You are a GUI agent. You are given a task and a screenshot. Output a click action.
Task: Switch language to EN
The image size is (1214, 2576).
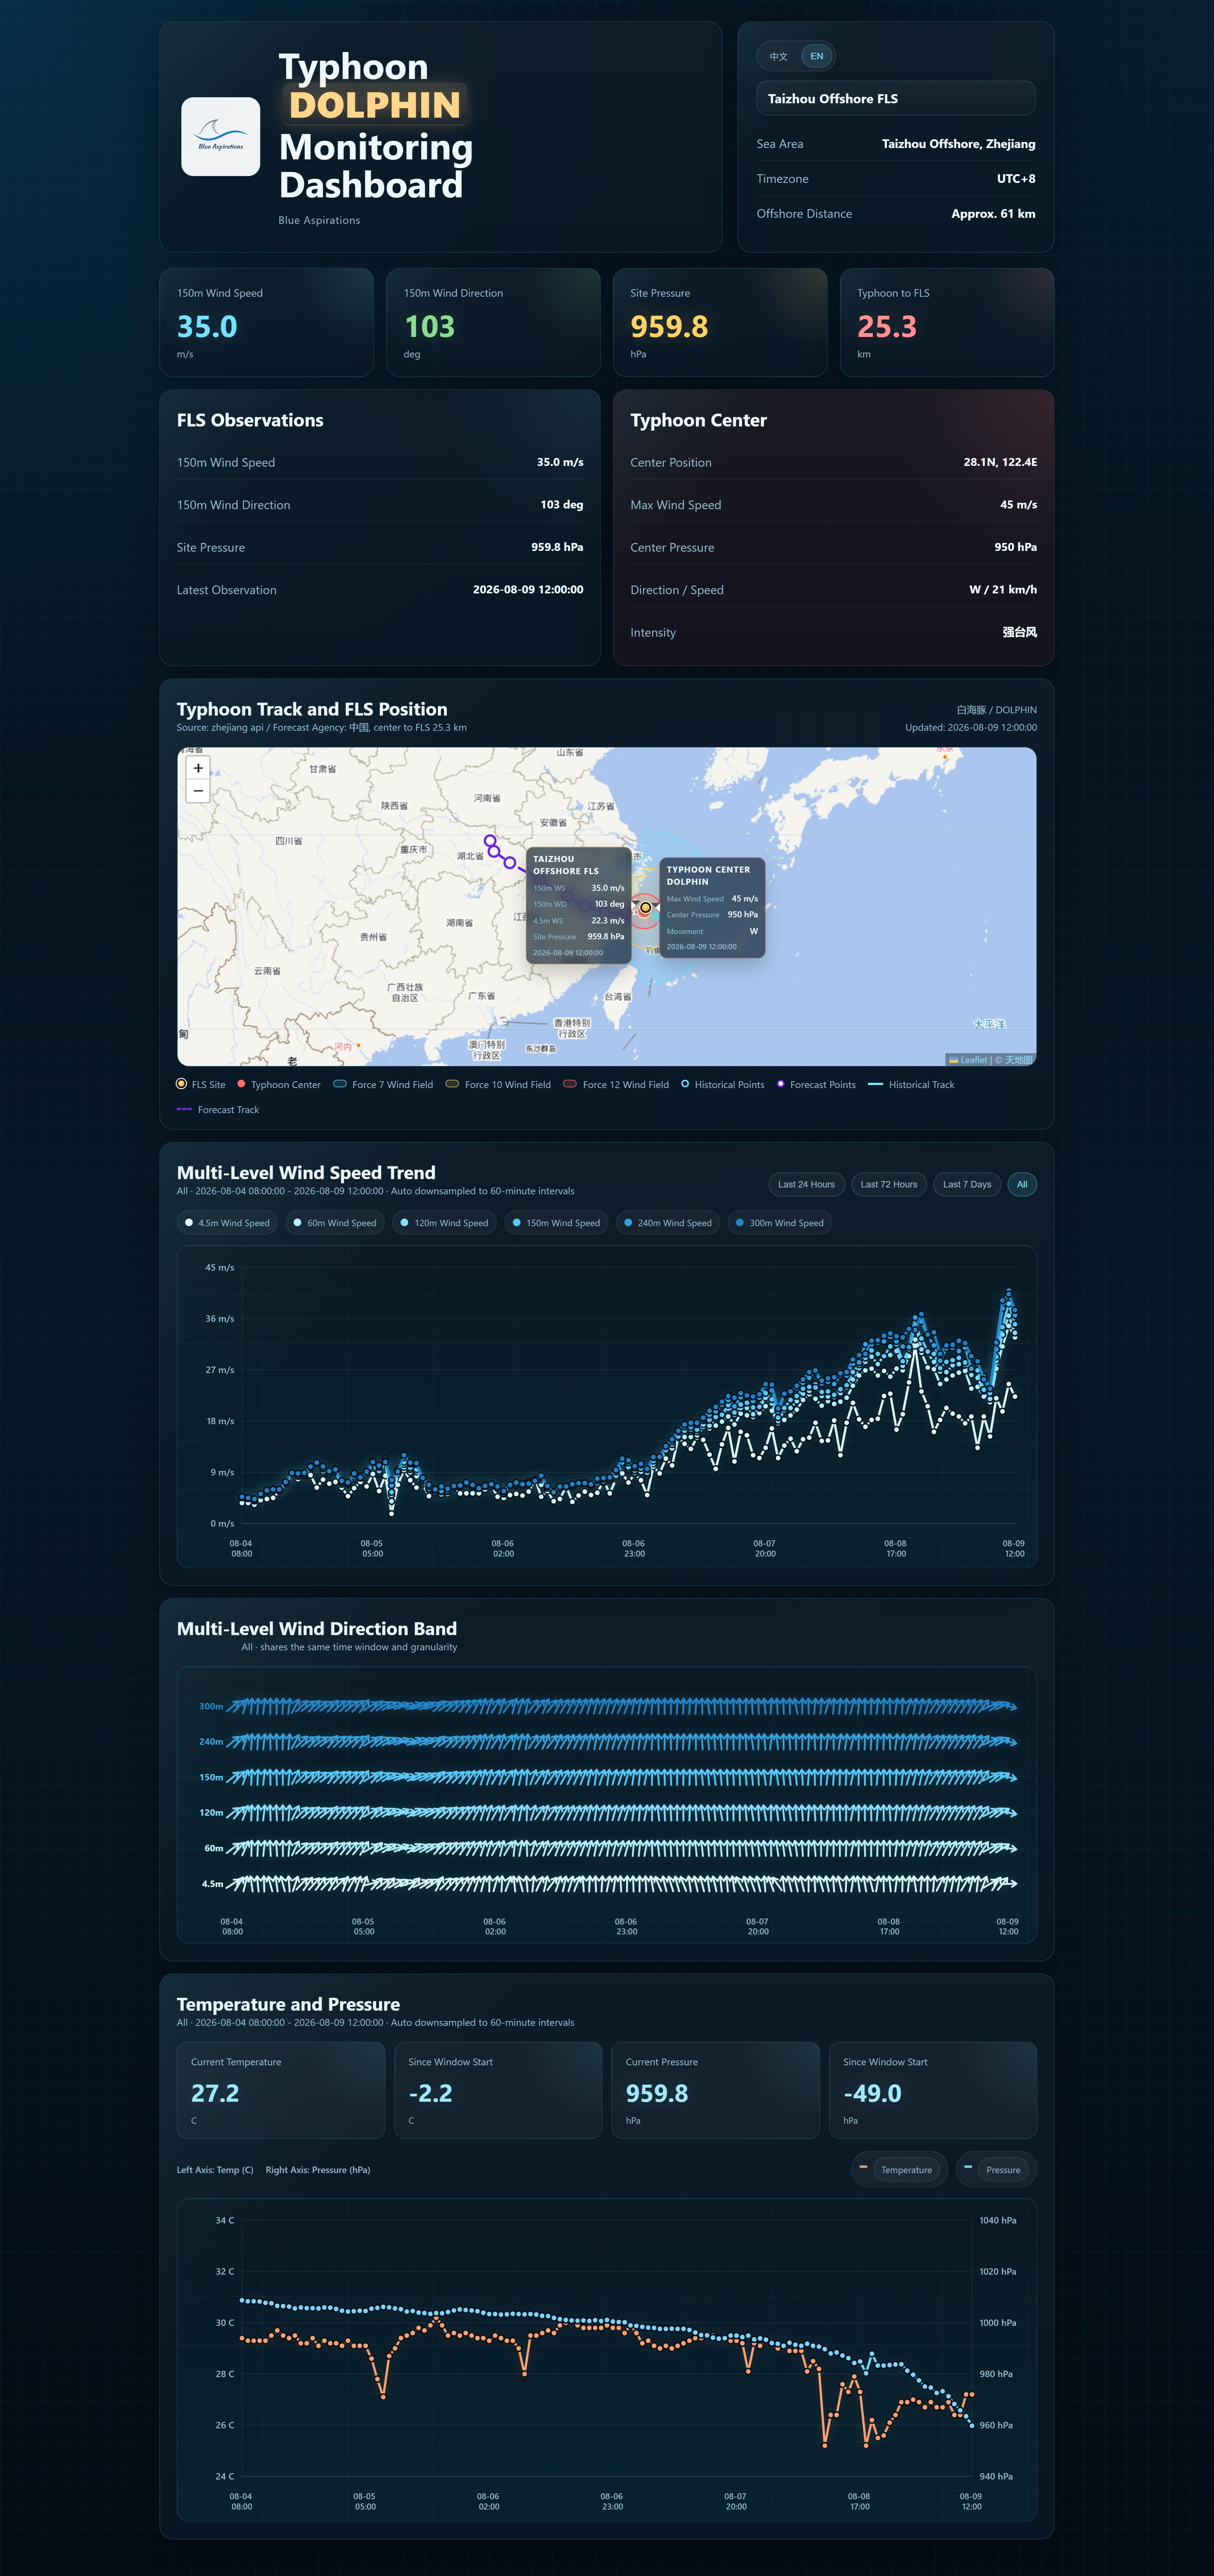pyautogui.click(x=817, y=56)
